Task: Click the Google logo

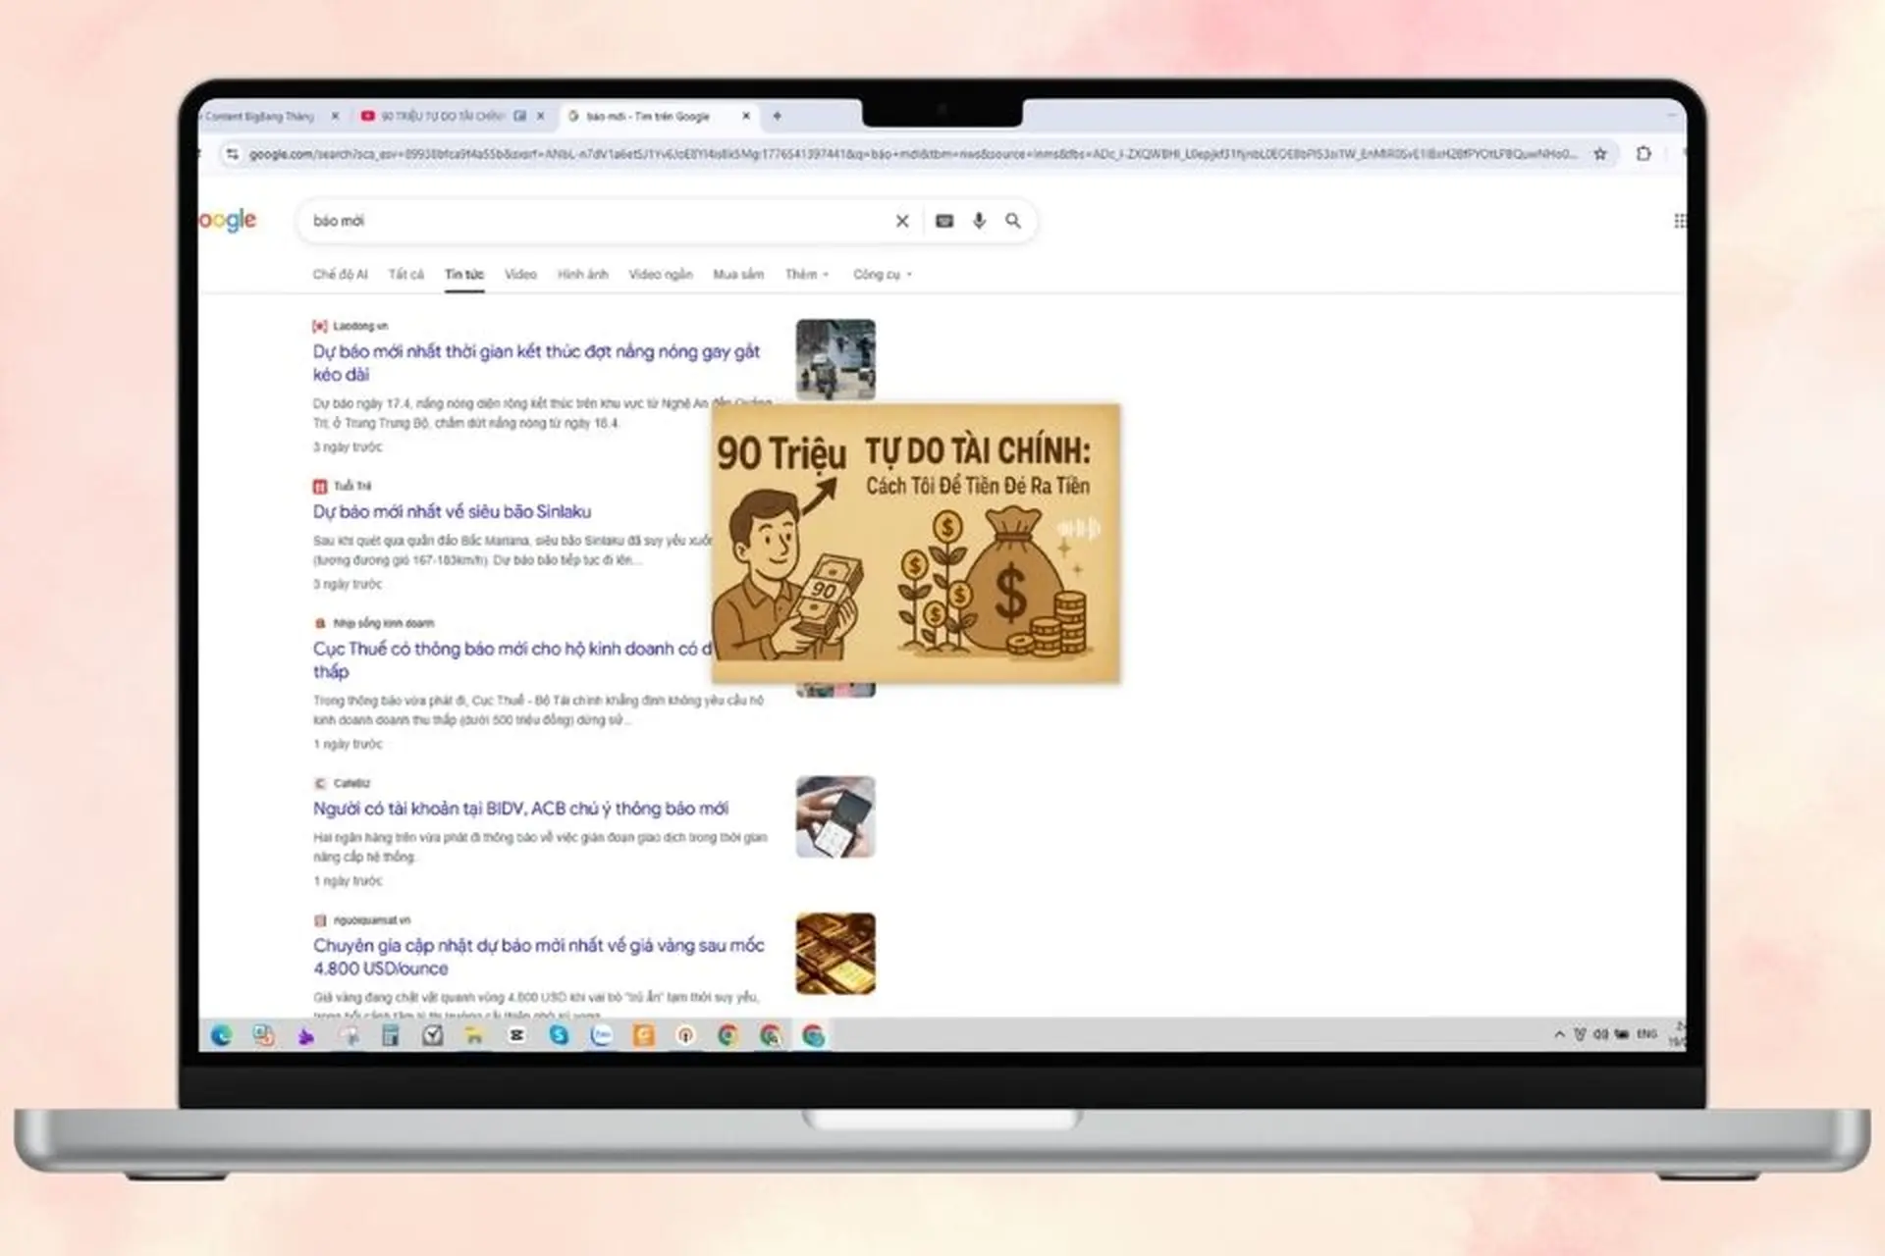Action: [x=228, y=221]
